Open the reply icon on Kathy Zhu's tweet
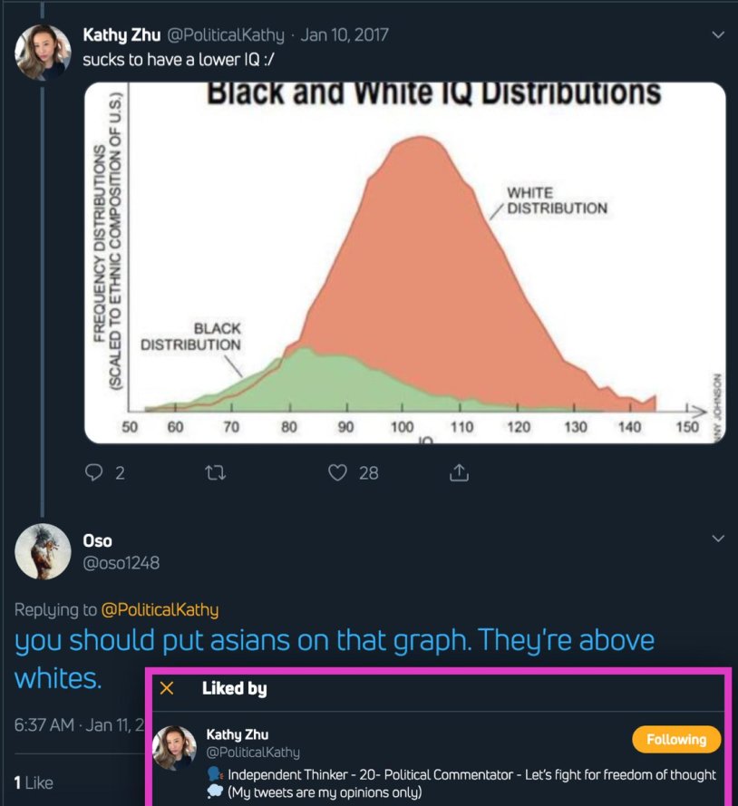The height and width of the screenshot is (806, 738). coord(92,472)
